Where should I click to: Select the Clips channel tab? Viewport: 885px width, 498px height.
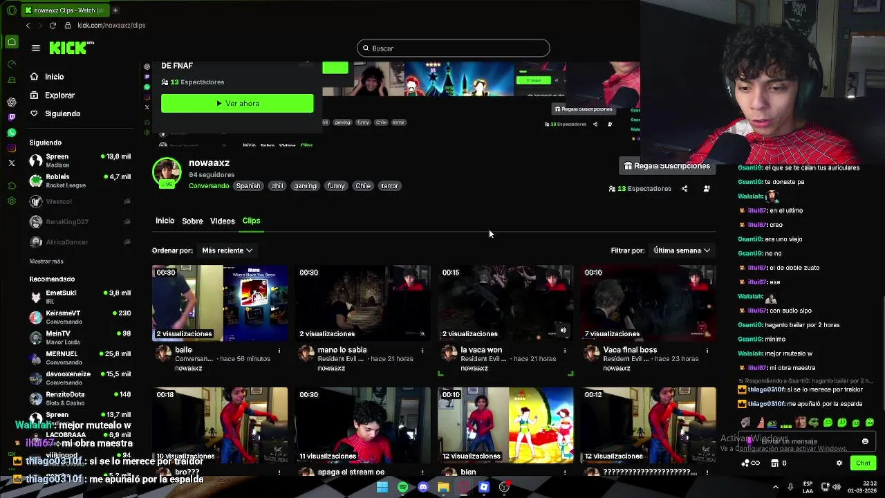tap(251, 221)
